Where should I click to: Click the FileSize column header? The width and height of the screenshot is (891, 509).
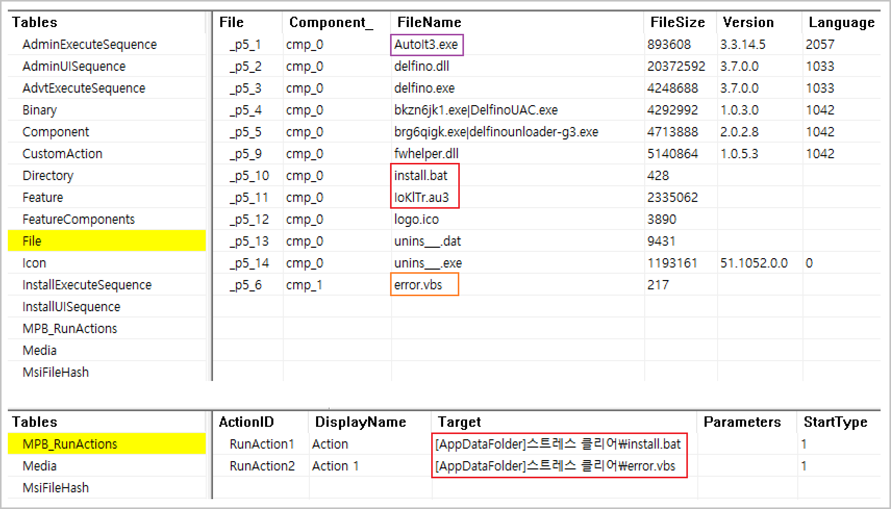[677, 22]
